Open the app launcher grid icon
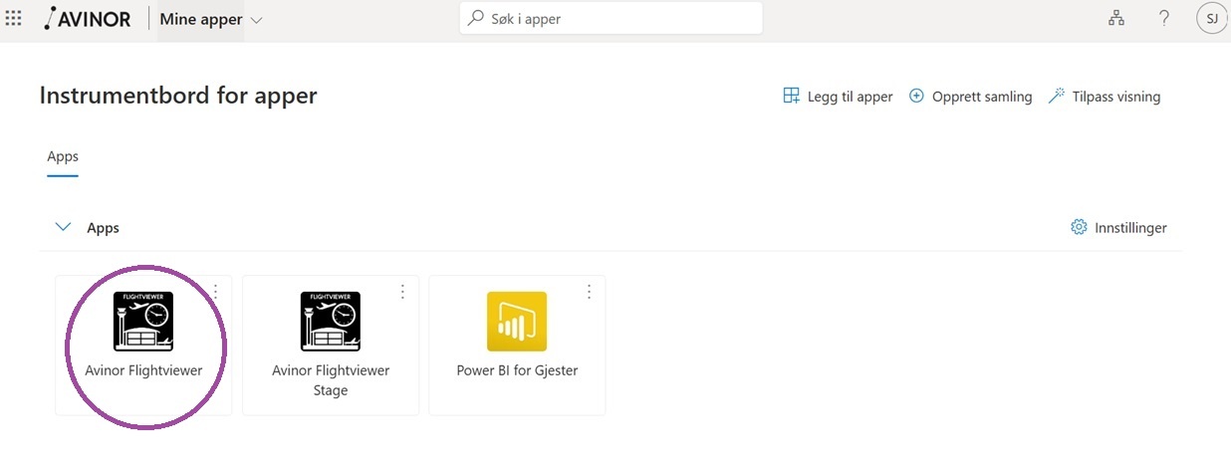Screen dimensions: 1231x470 (14, 18)
